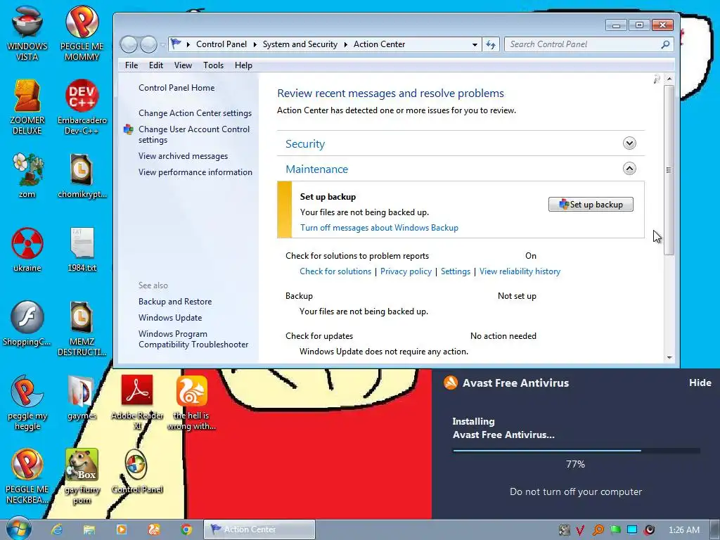This screenshot has height=540, width=720.
Task: Click Change Action Center settings
Action: (195, 113)
